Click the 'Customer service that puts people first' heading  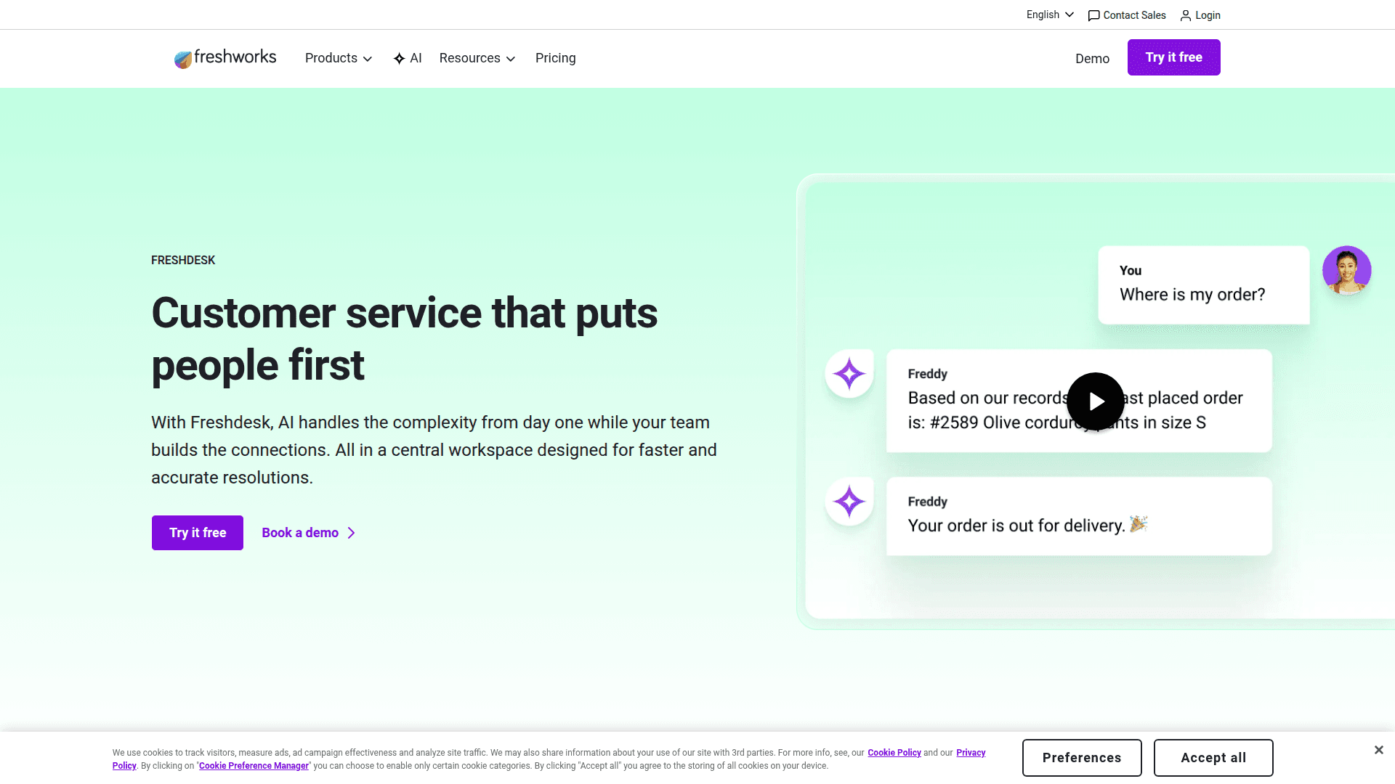pyautogui.click(x=405, y=339)
